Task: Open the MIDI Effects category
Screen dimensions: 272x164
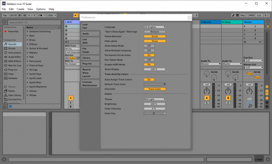Action: click(x=13, y=61)
